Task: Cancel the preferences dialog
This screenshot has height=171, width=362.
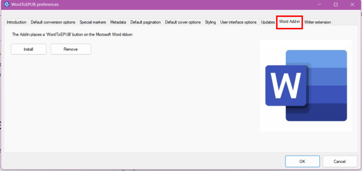Action: click(x=340, y=161)
